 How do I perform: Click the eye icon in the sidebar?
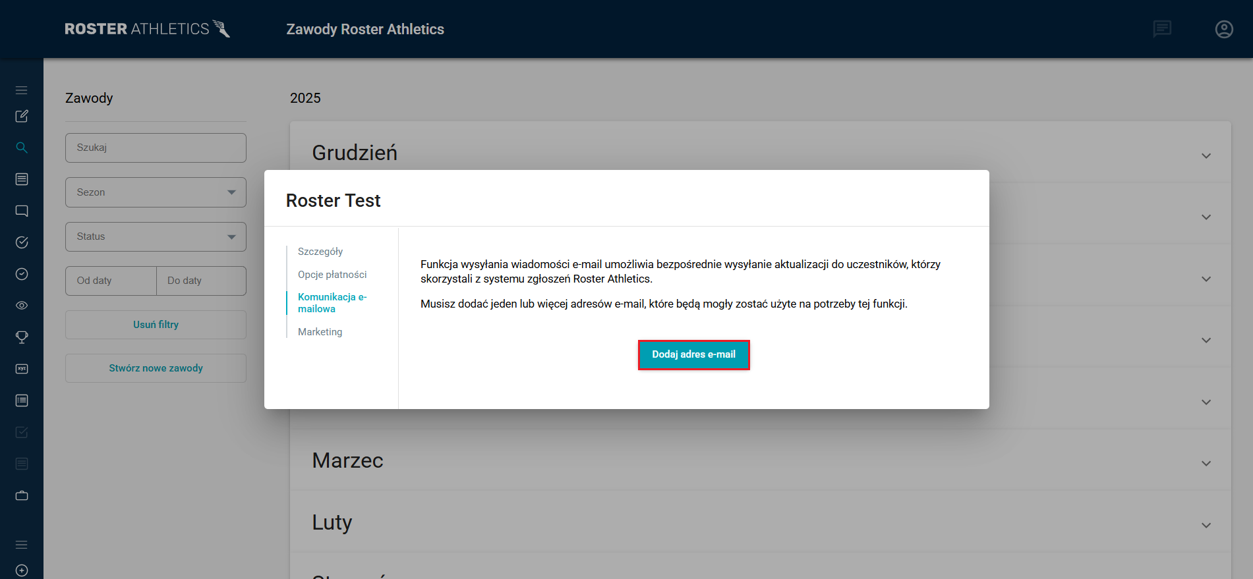tap(22, 306)
